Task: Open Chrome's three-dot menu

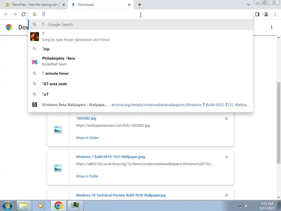Action: [275, 14]
